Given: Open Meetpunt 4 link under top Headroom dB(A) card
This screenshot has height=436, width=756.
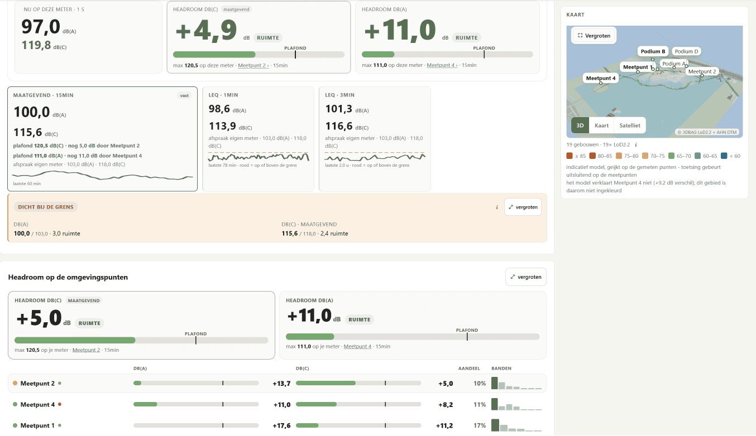Looking at the screenshot, I should (442, 65).
